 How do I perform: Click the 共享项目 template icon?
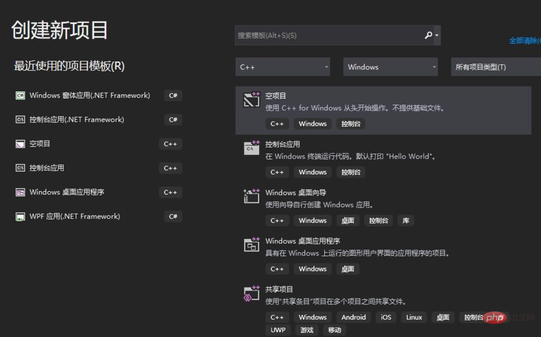pos(251,293)
